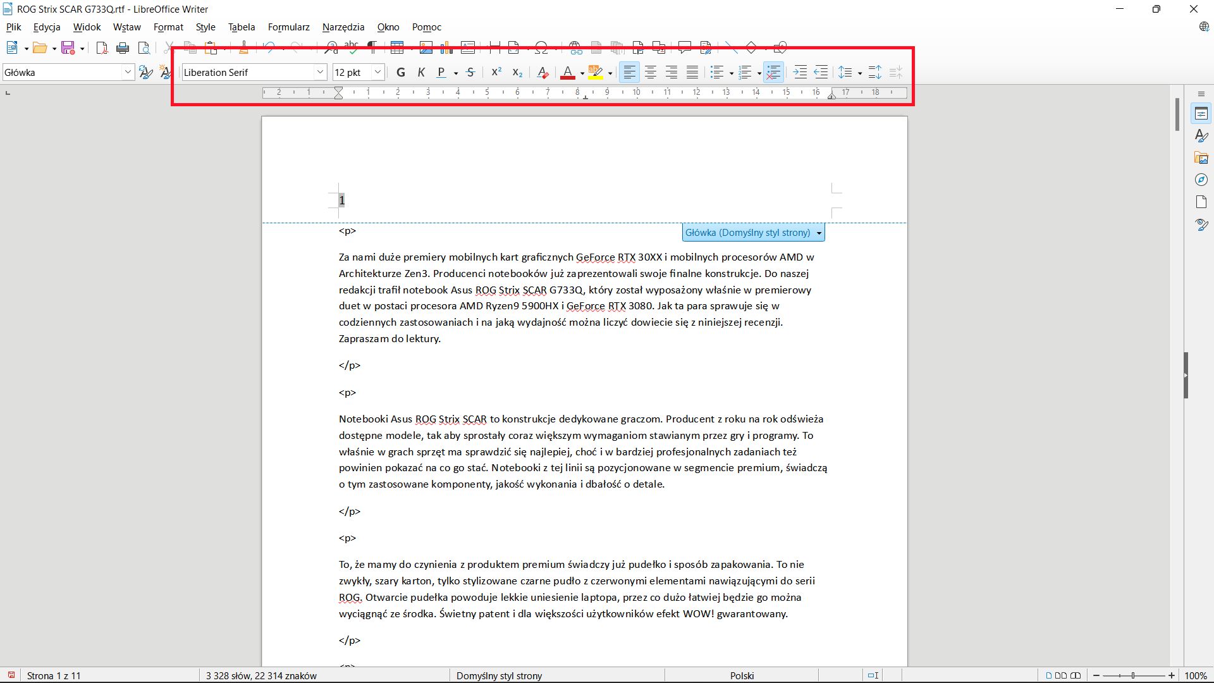The image size is (1214, 683).
Task: Select superscript formatting
Action: point(496,72)
